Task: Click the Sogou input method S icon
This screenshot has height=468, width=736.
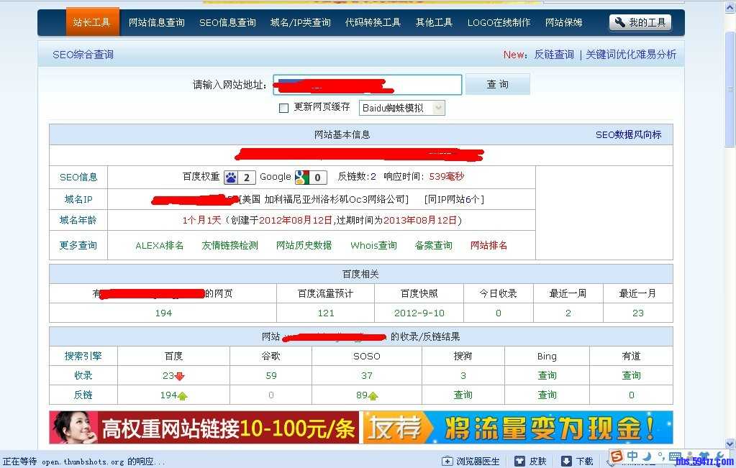Action: pyautogui.click(x=616, y=456)
